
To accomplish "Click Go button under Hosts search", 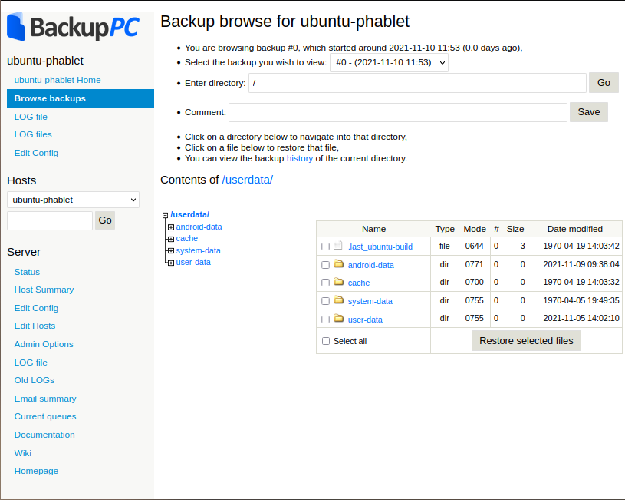I will click(105, 220).
